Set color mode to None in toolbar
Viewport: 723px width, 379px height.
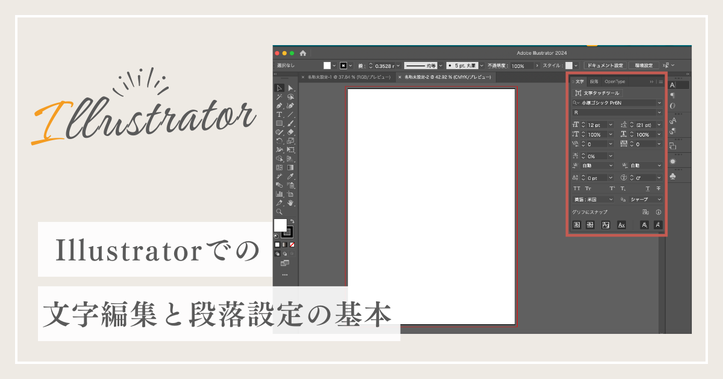tap(292, 245)
